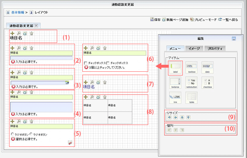247x158 pixels.
Task: Choose the radiobutton item icon
Action: click(191, 83)
